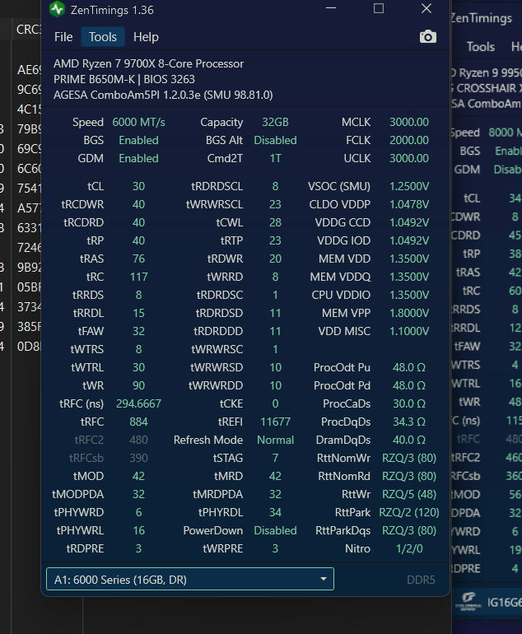Viewport: 522px width, 634px height.
Task: Click the PRIME B650M-K BIOS 3263 text
Action: click(124, 79)
